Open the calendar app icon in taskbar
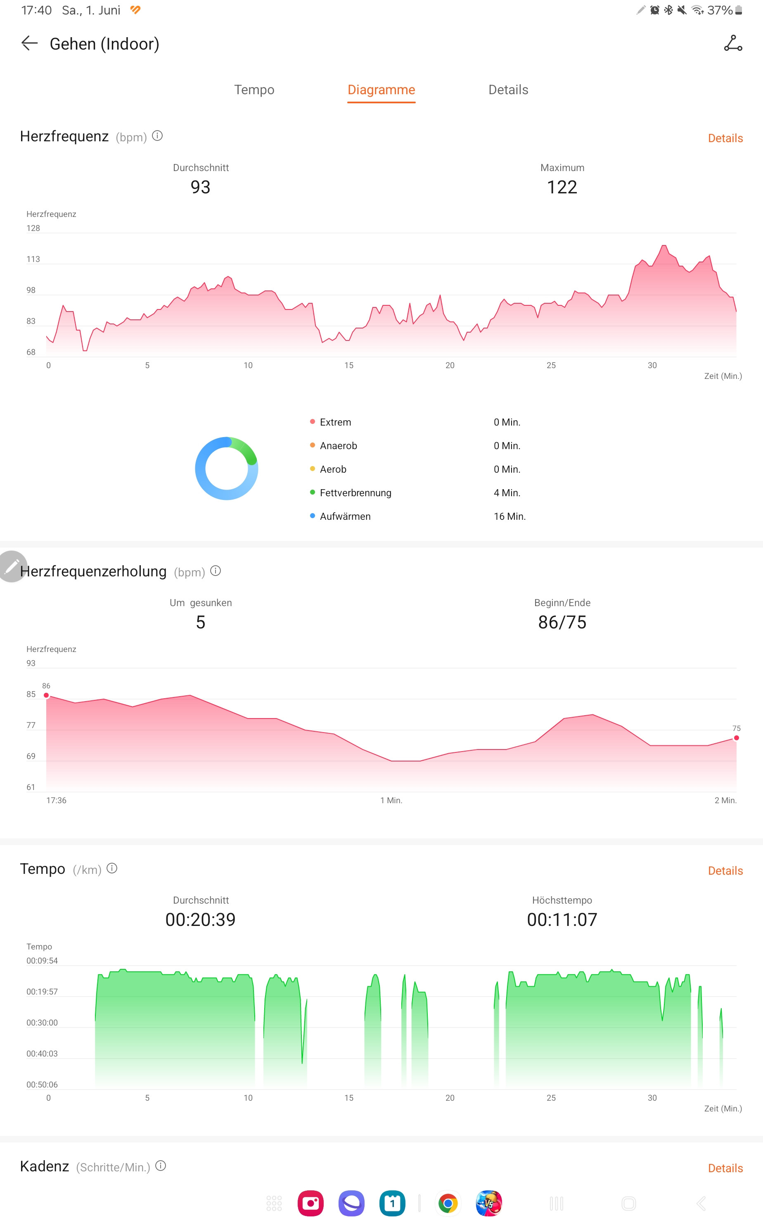 pos(392,1203)
